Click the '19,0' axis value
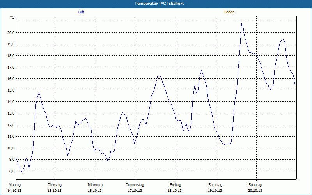Image resolution: width=312 pixels, height=195 pixels. pos(11,44)
